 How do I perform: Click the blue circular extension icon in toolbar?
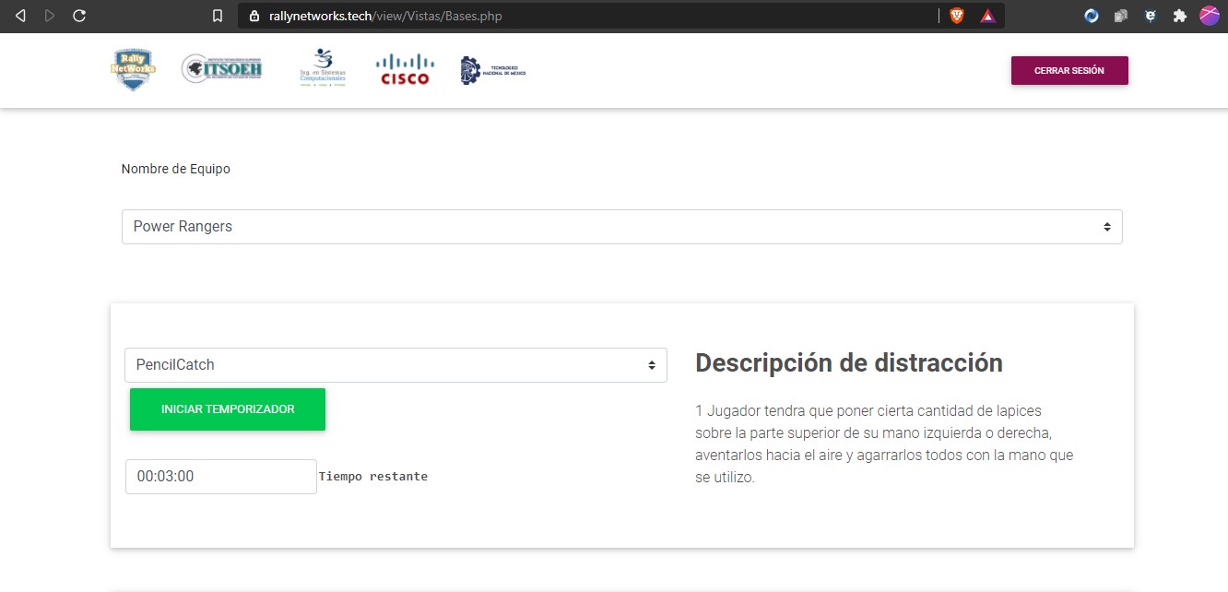tap(1091, 16)
